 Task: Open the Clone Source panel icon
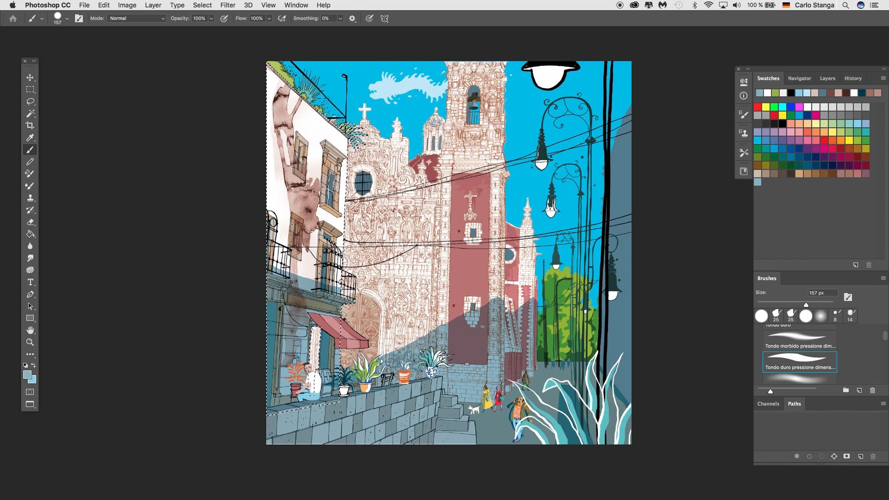[744, 133]
